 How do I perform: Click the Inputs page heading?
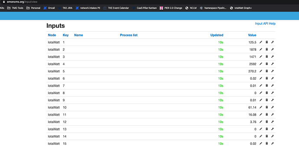55,26
